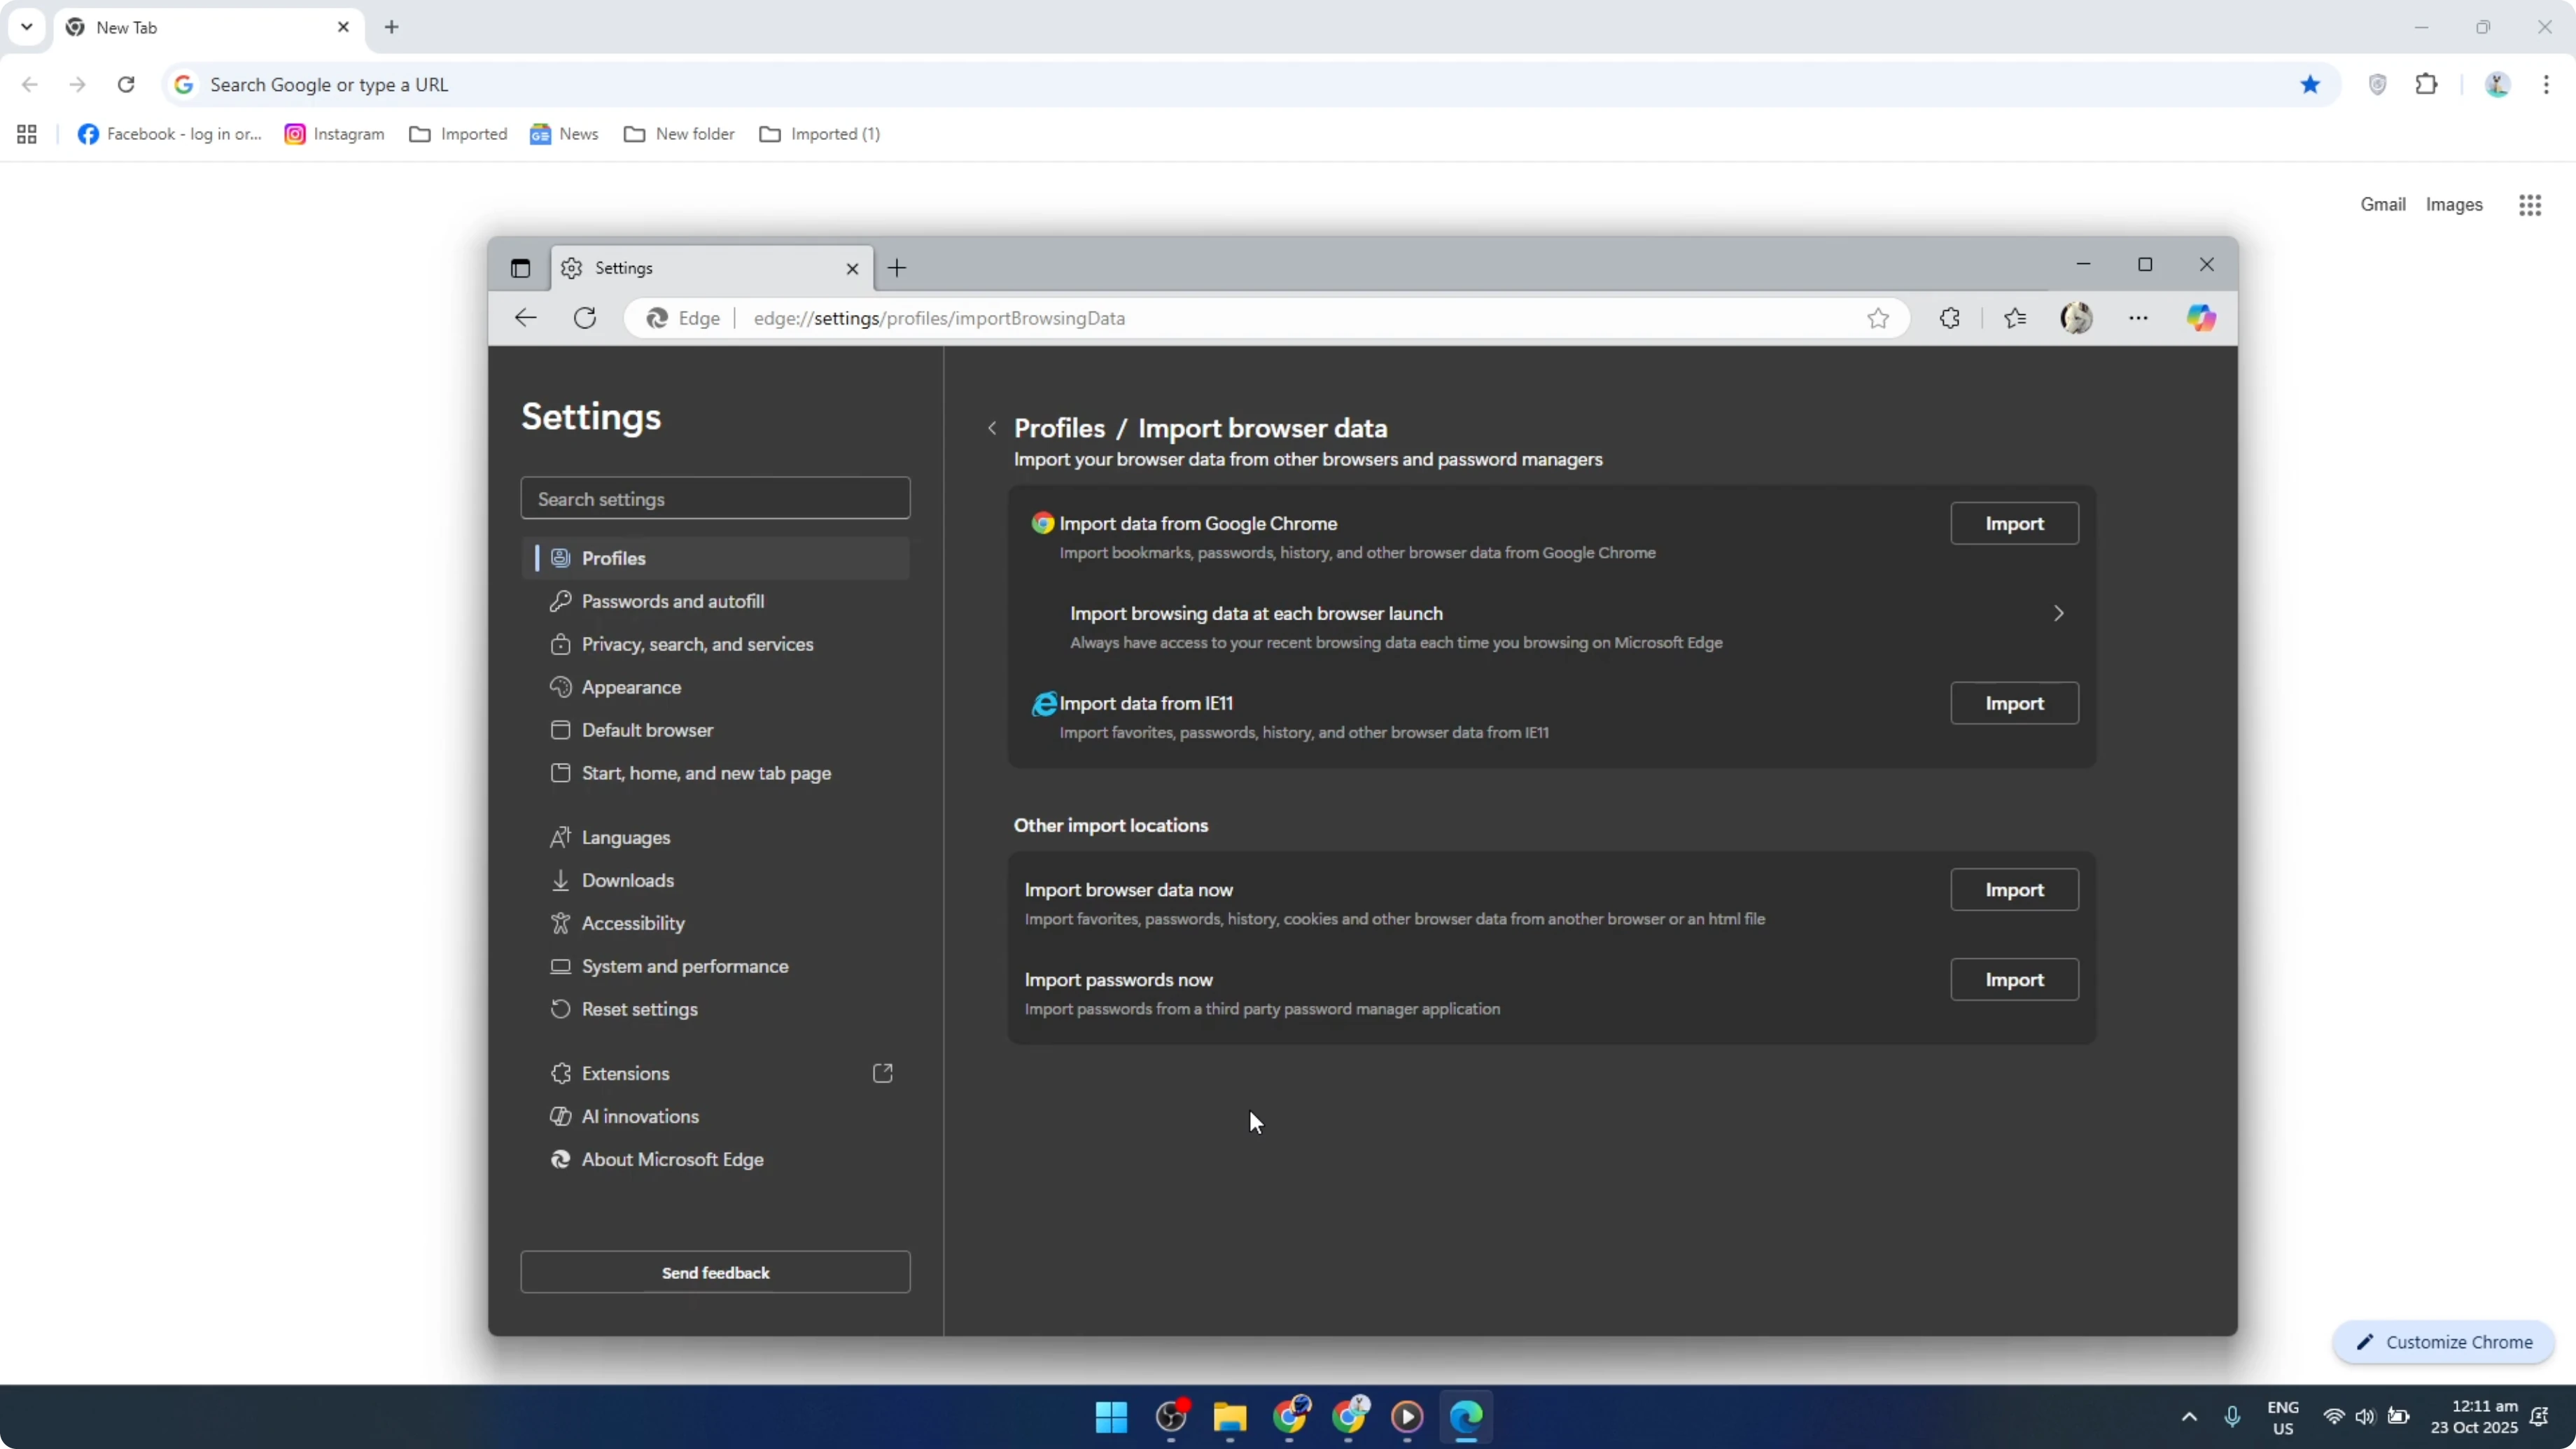Click Edge icon in taskbar
The image size is (2576, 1449).
1466,1417
